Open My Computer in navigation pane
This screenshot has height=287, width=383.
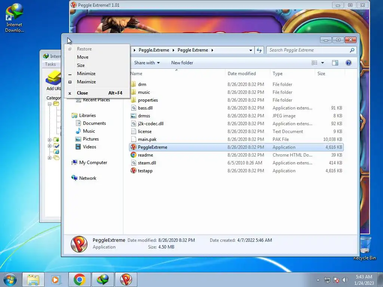(x=93, y=163)
